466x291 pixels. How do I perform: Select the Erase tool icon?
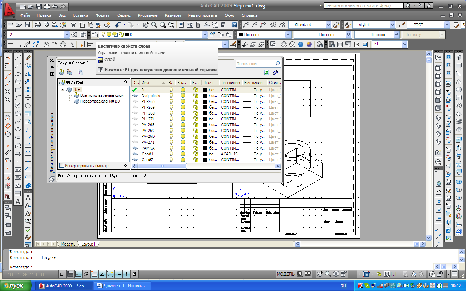(x=28, y=58)
